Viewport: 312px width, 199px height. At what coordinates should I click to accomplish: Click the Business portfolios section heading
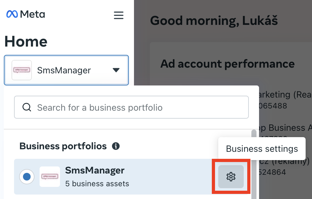pyautogui.click(x=63, y=146)
